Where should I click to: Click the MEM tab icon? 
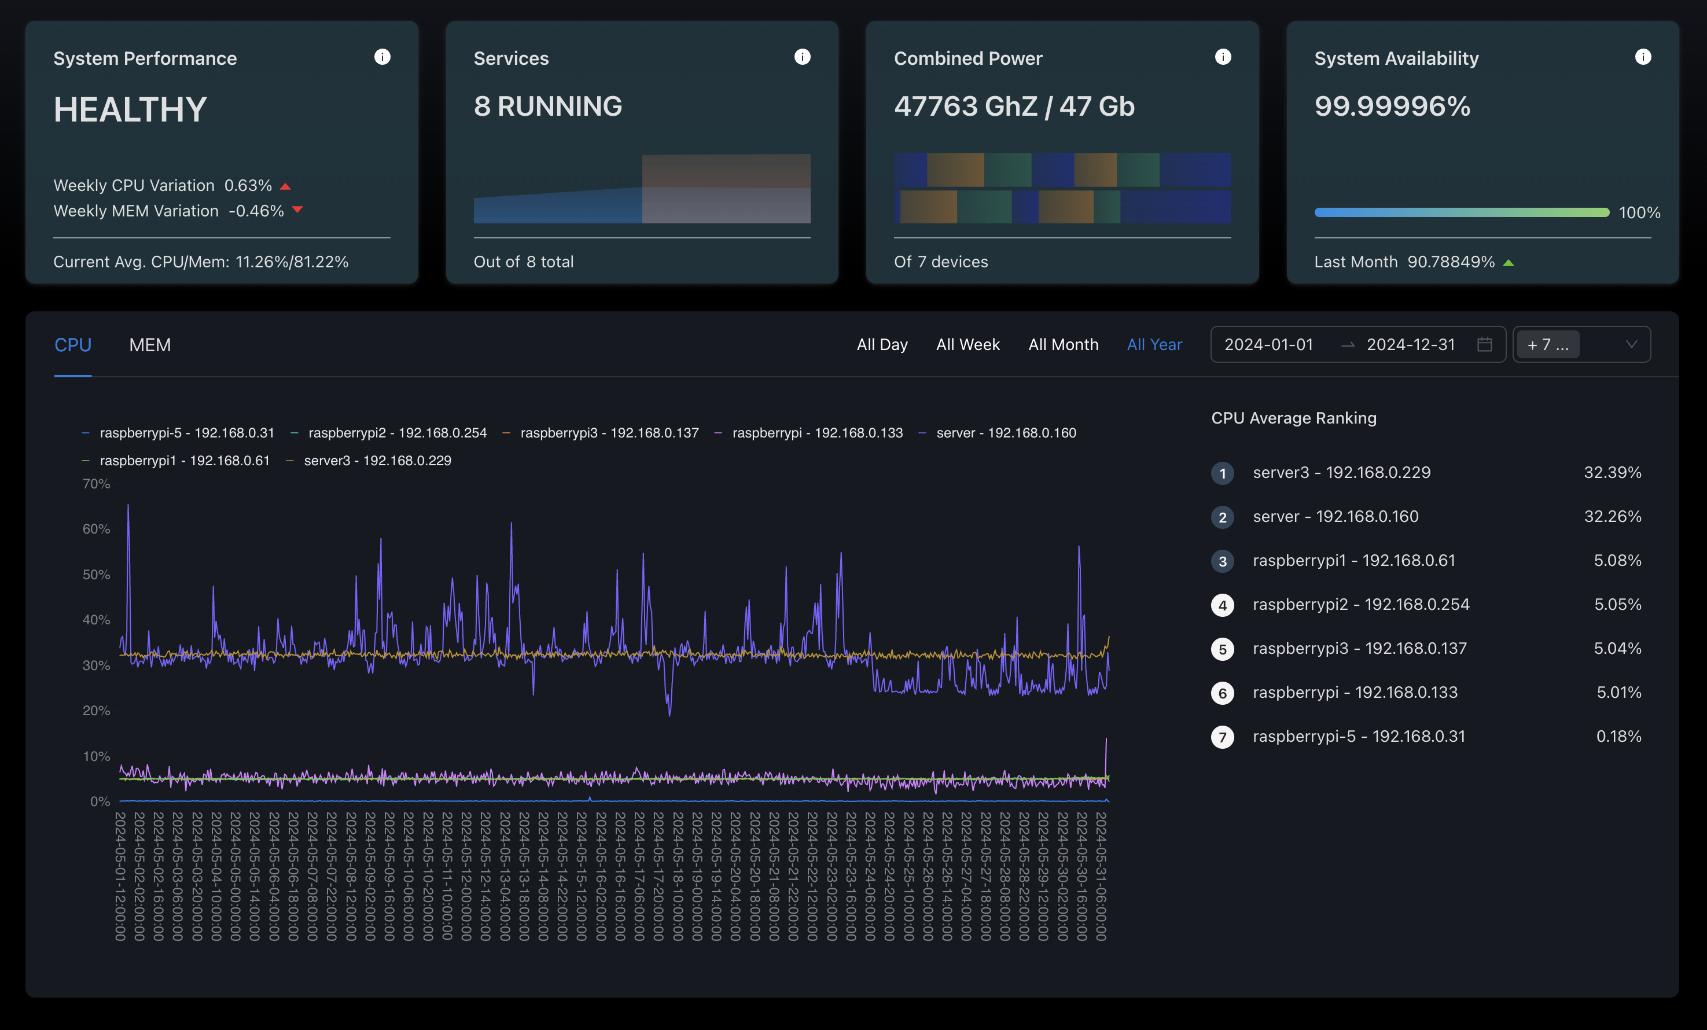(150, 344)
